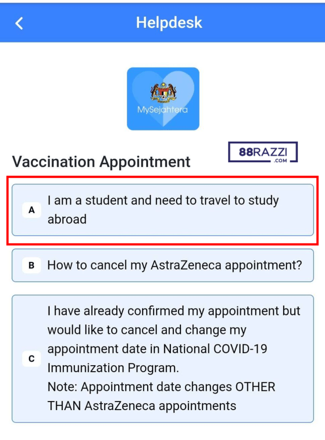The height and width of the screenshot is (440, 325).
Task: Click the blue Helpdesk header bar
Action: point(162,22)
